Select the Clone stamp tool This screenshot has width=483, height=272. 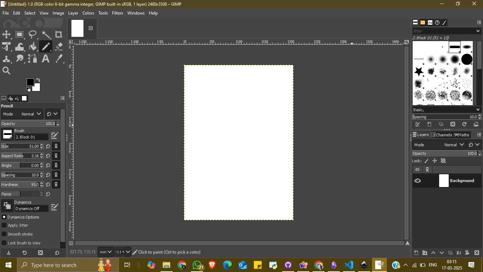tap(6, 58)
